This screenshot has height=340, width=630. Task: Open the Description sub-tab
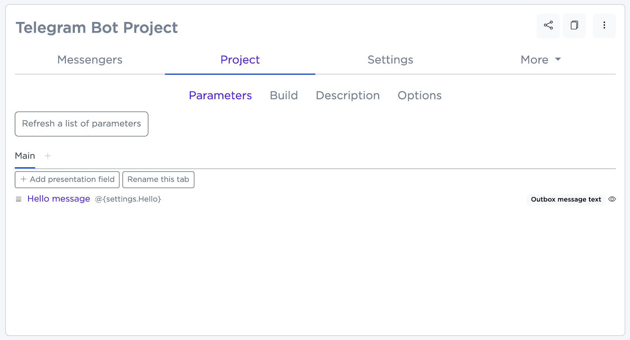(348, 96)
